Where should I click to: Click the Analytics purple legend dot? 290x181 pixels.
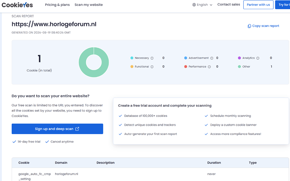tap(239, 58)
